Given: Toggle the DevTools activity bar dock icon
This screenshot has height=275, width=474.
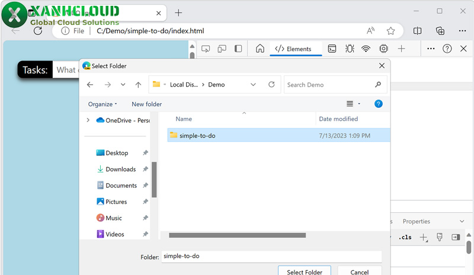Looking at the screenshot, I should pyautogui.click(x=238, y=49).
